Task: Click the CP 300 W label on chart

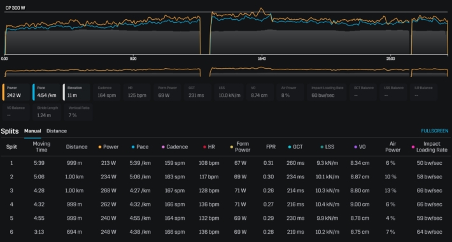Action: tap(15, 8)
